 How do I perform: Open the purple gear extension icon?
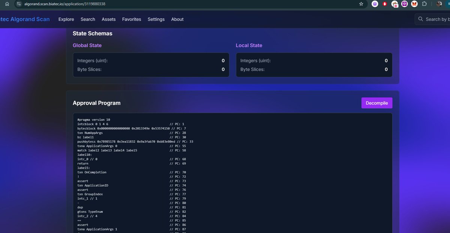[375, 4]
